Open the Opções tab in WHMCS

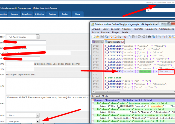point(65,14)
